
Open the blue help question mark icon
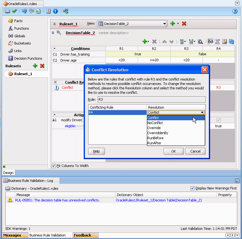pyautogui.click(x=235, y=11)
